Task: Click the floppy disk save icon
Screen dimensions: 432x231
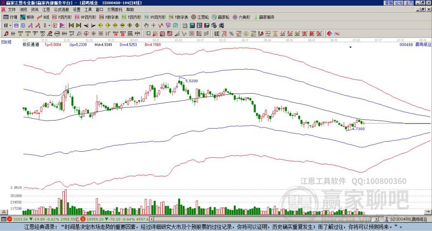Action: click(x=207, y=25)
